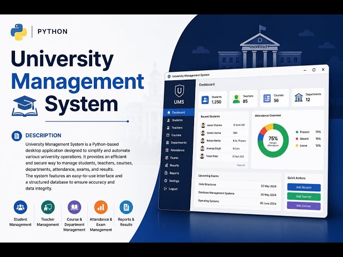Click the Add Course button
This screenshot has width=343, height=257.
pos(304,206)
